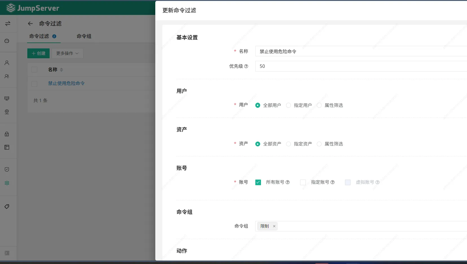This screenshot has width=467, height=264.
Task: Check the 指定账号 checkbox
Action: coord(303,182)
